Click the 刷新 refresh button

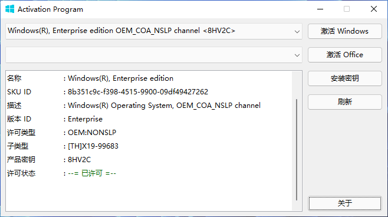[345, 102]
